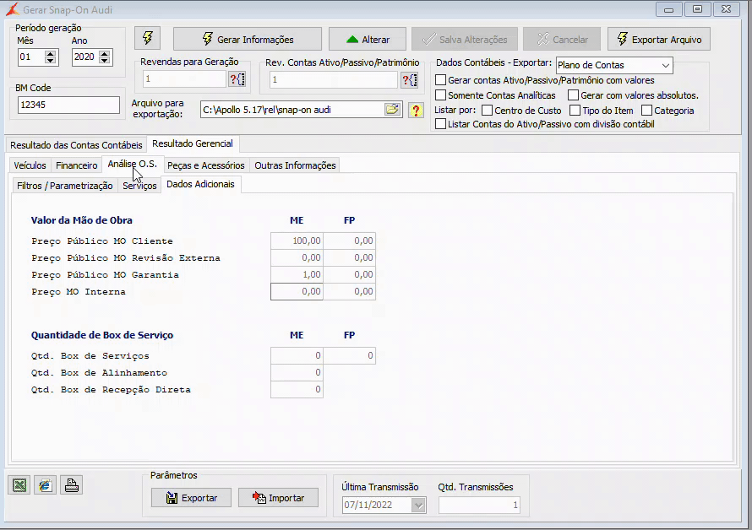Click the application logo in title bar
Image resolution: width=752 pixels, height=530 pixels.
point(13,9)
